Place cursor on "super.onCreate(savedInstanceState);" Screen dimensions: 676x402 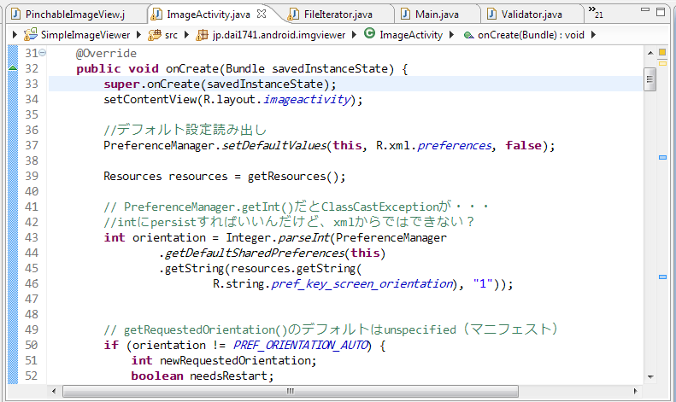220,84
